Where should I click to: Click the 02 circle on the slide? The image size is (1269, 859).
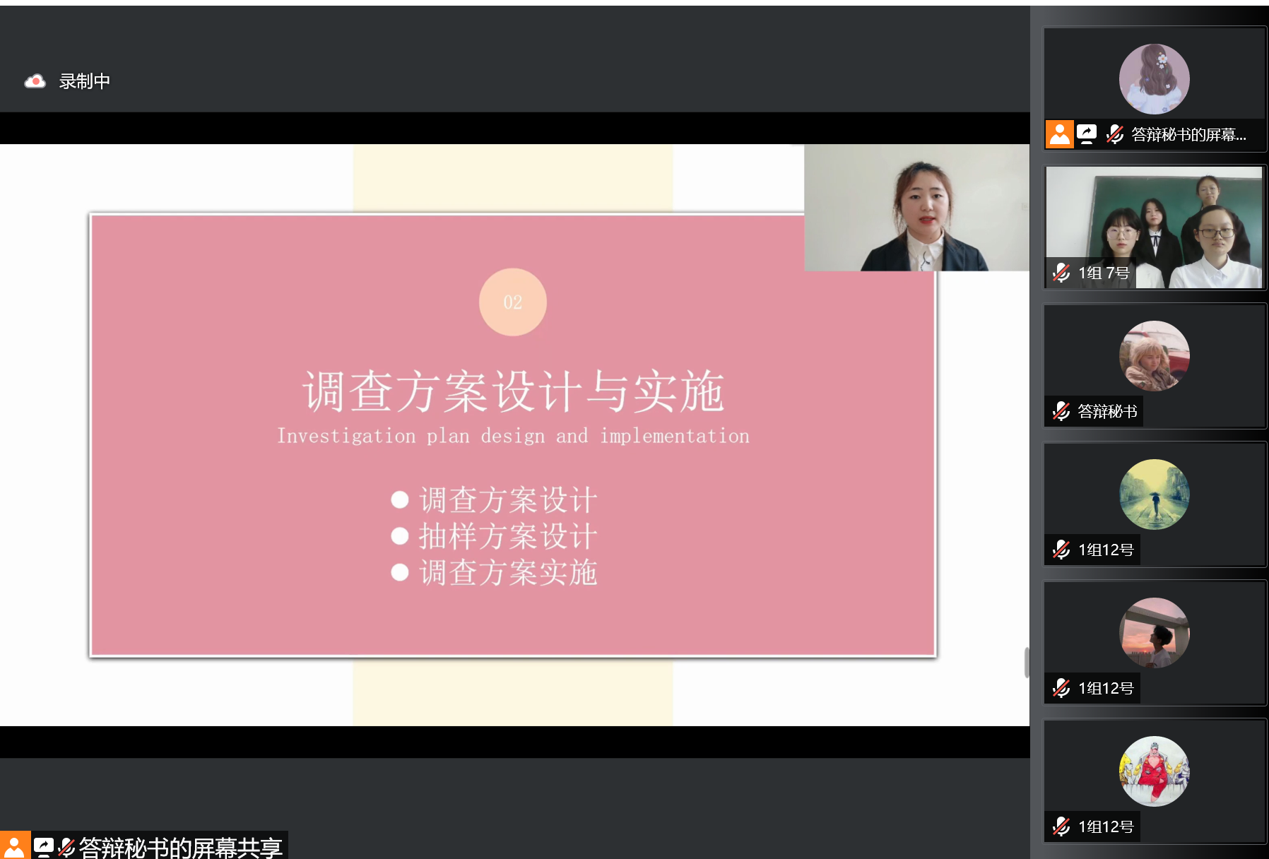pyautogui.click(x=512, y=302)
